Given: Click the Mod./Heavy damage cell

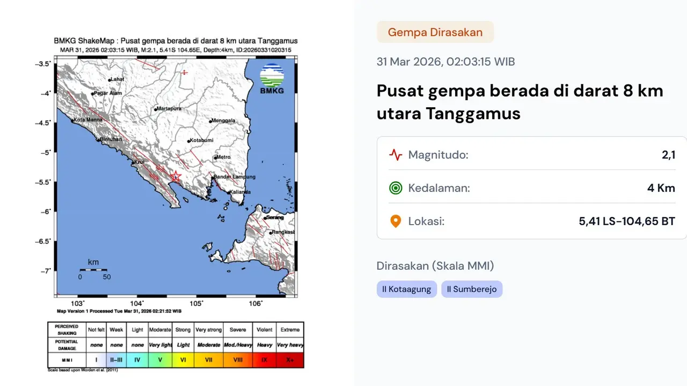Looking at the screenshot, I should (x=238, y=345).
